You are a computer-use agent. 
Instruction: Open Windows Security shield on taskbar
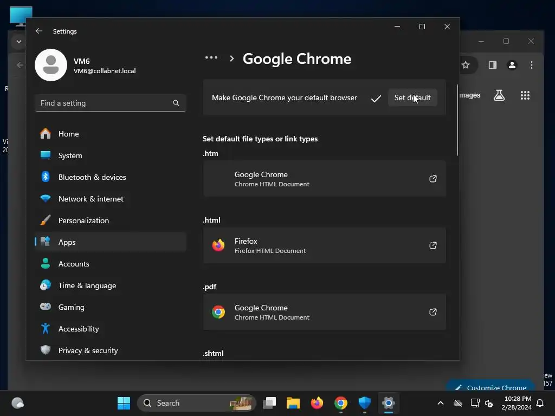(365, 403)
